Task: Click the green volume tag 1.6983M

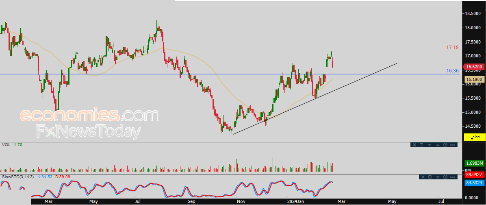Action: click(x=474, y=163)
